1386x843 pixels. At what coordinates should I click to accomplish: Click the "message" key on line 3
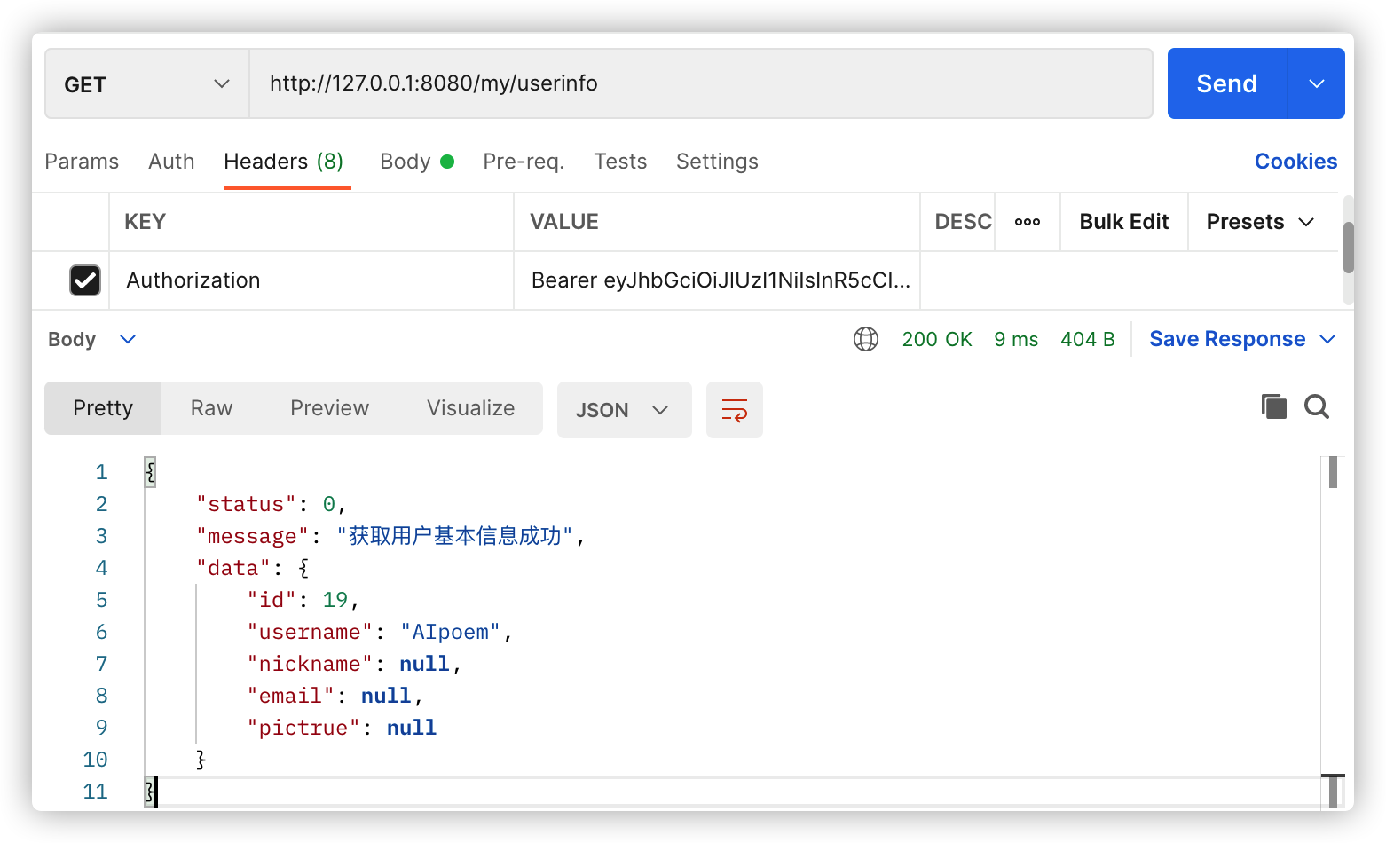click(253, 536)
